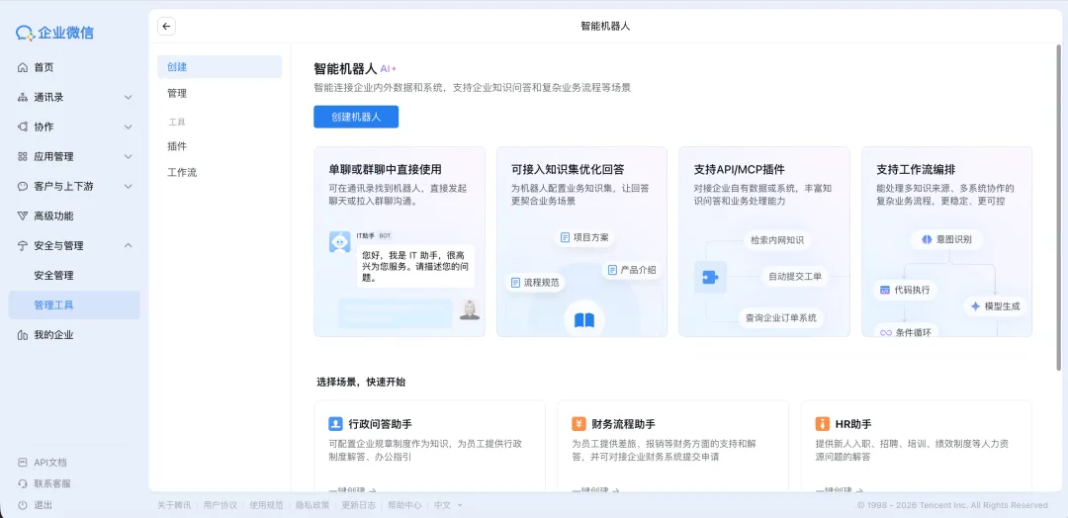Click the 安全与管理 umbrella icon
This screenshot has height=518, width=1068.
click(x=23, y=246)
